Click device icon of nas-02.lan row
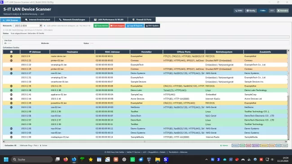292x164 pixels. (11, 107)
